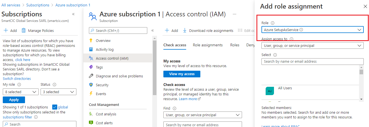Open the Diagnose and solve problems wrench icon
Image resolution: width=369 pixels, height=127 pixels.
point(91,76)
